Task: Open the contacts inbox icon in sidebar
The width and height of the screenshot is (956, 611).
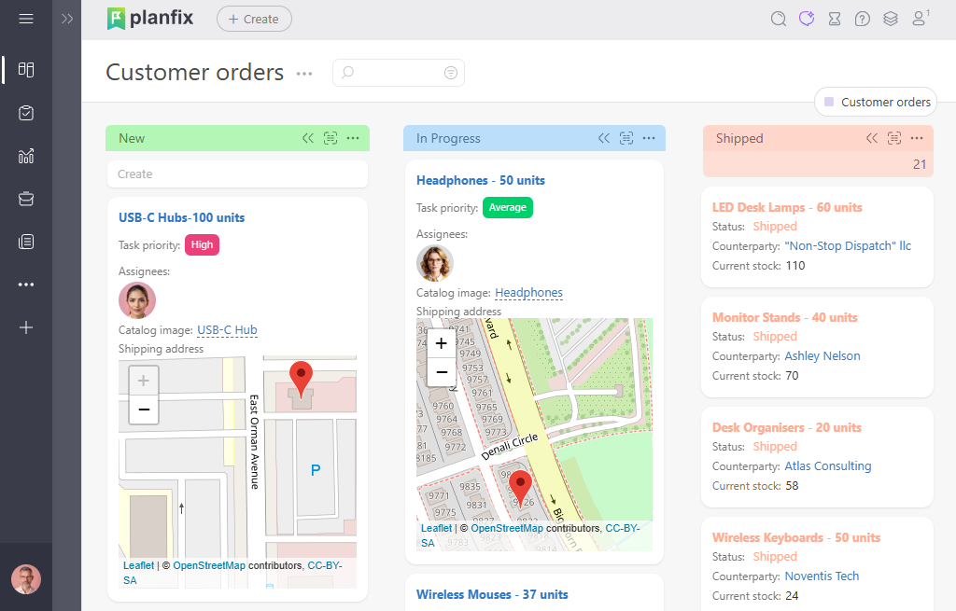Action: pos(25,199)
